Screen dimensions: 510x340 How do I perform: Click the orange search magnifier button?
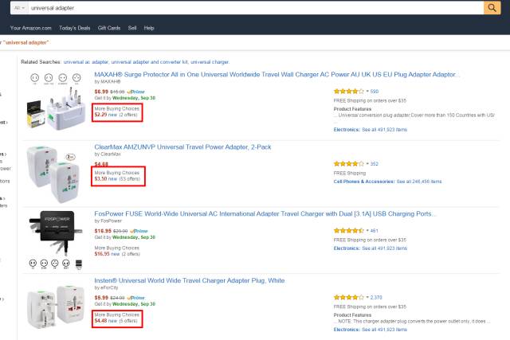(492, 7)
